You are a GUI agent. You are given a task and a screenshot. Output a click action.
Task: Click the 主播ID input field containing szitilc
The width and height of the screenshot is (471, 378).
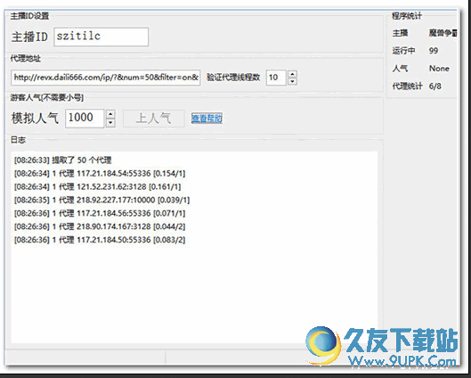[101, 37]
